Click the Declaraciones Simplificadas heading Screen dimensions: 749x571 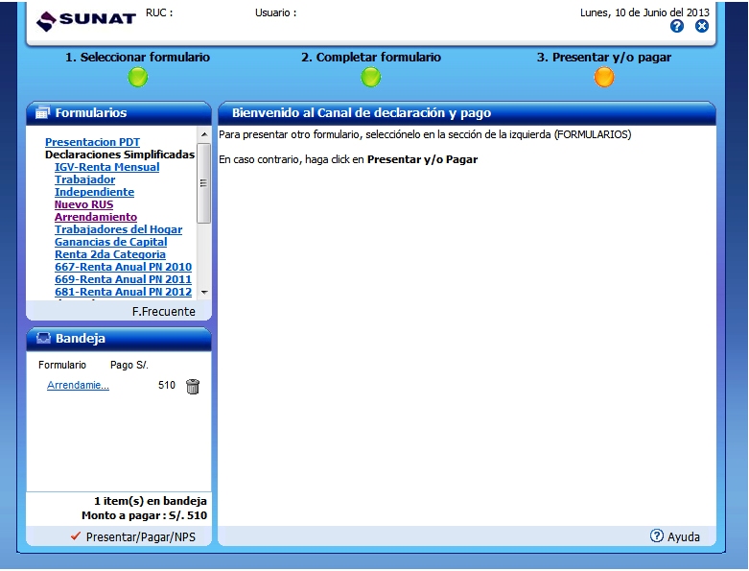[x=120, y=155]
